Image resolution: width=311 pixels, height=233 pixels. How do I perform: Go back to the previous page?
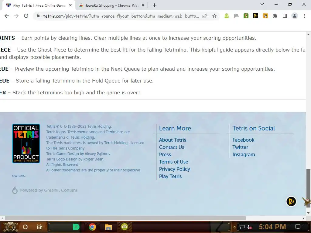pos(7,16)
